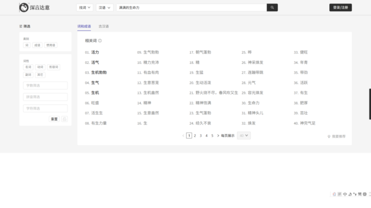Open the result word 经久不衰
The height and width of the screenshot is (208, 371).
pyautogui.click(x=203, y=123)
